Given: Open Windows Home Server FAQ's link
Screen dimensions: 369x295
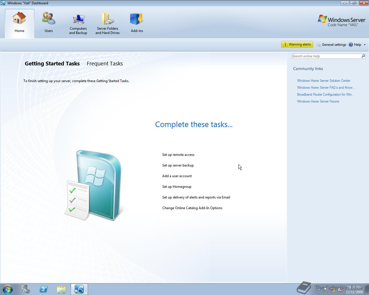Looking at the screenshot, I should (326, 88).
